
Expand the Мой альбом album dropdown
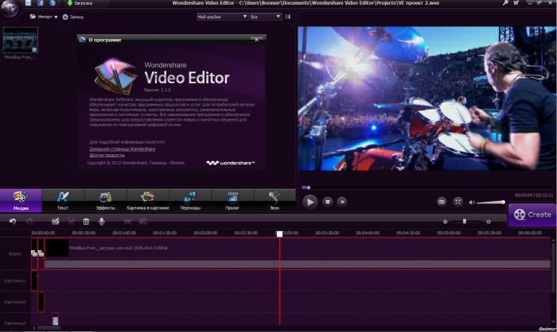tap(222, 17)
